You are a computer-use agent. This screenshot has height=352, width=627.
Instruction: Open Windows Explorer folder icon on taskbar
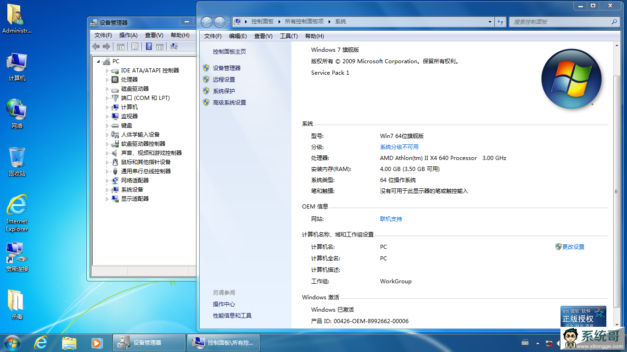click(69, 342)
